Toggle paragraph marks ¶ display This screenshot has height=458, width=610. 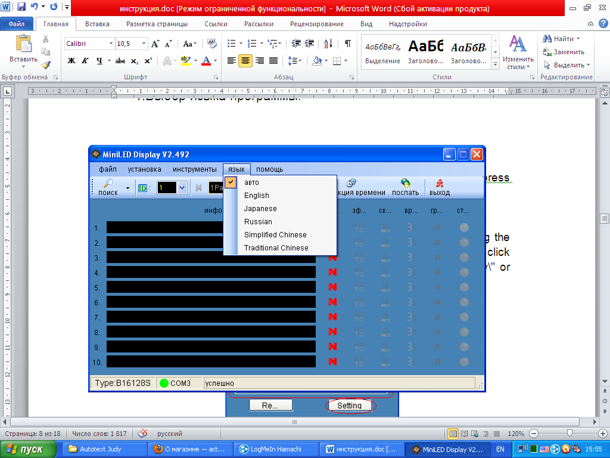[x=347, y=43]
